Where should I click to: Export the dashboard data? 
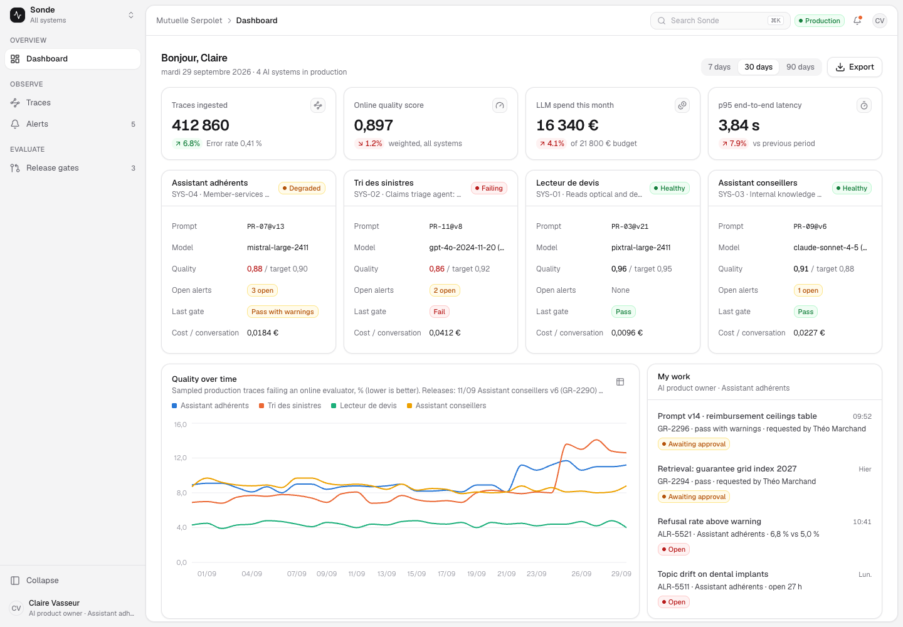click(855, 67)
